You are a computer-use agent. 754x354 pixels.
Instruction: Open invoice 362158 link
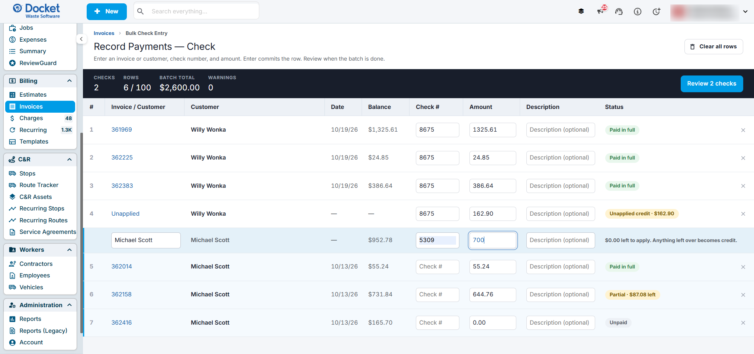tap(122, 295)
